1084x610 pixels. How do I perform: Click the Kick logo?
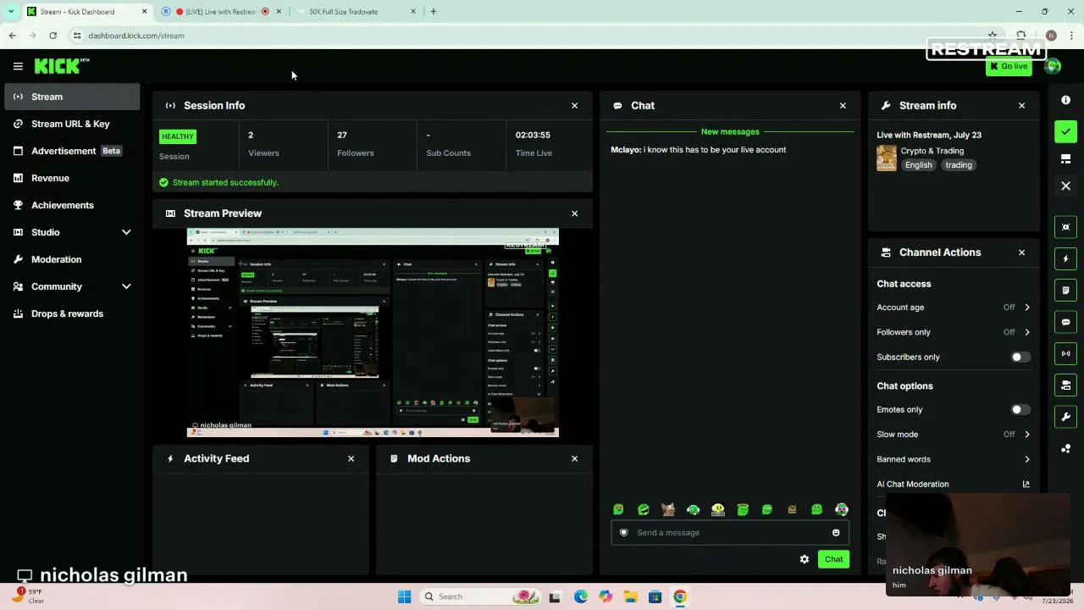click(x=61, y=66)
